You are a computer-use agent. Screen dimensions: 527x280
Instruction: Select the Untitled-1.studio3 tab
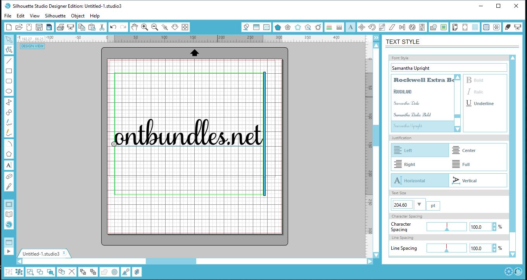click(x=41, y=254)
